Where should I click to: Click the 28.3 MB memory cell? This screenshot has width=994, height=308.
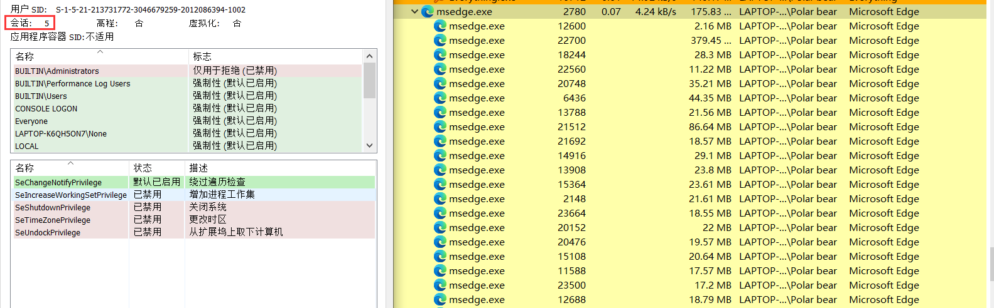[x=713, y=54]
